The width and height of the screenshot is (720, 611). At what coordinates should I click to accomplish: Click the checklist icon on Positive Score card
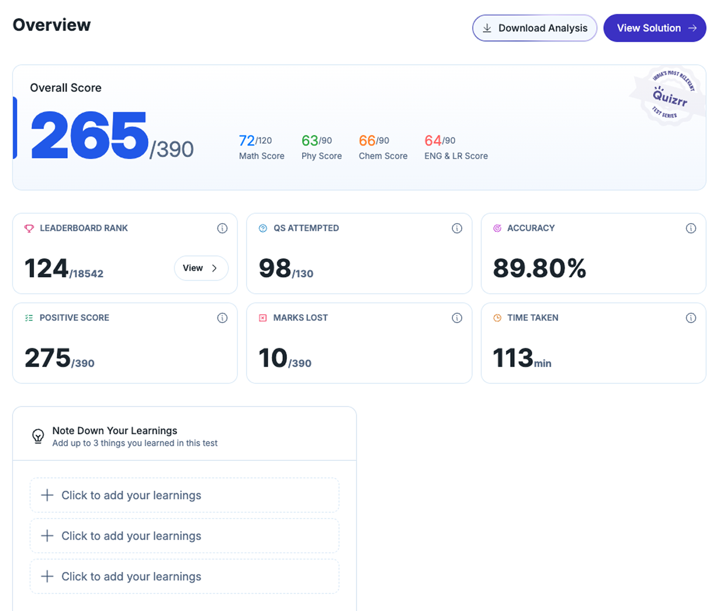coord(30,318)
